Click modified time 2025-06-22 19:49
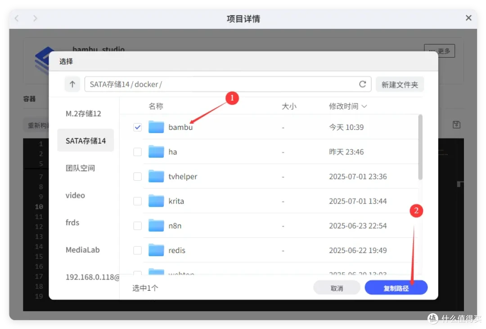 pos(358,250)
